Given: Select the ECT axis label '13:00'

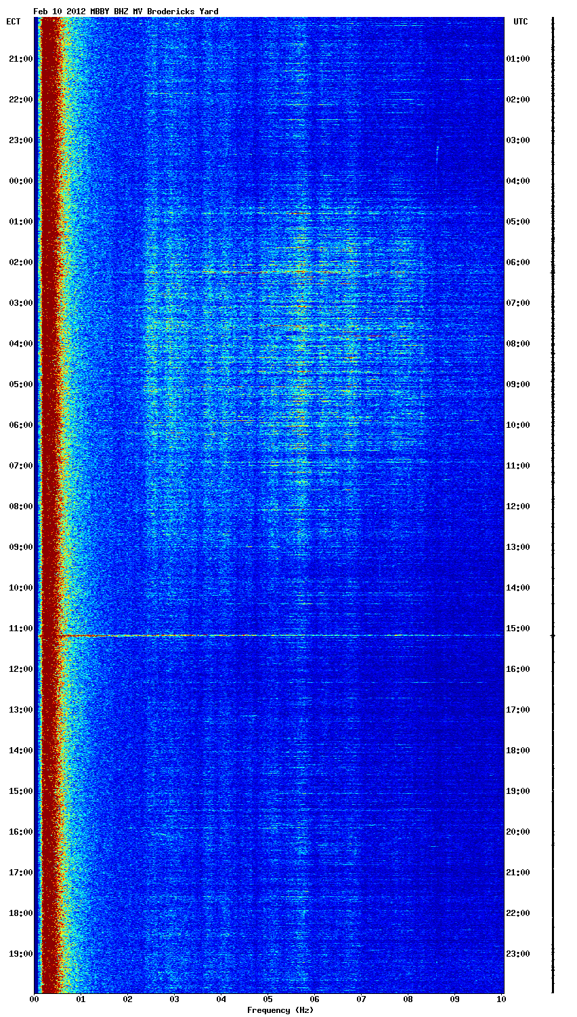Looking at the screenshot, I should coord(20,710).
